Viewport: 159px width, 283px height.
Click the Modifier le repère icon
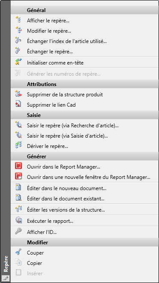coord(18,30)
